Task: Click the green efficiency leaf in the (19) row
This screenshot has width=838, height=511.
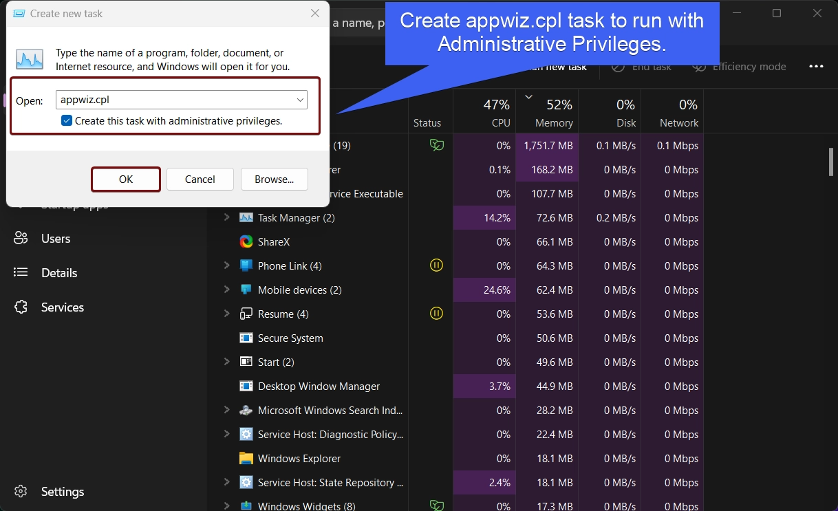Action: 436,145
